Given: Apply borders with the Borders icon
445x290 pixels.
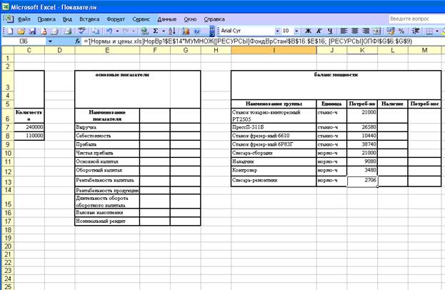Looking at the screenshot, I should pos(430,31).
